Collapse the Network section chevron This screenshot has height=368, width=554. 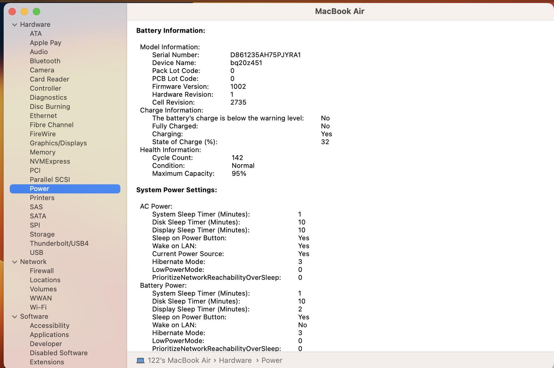(15, 262)
